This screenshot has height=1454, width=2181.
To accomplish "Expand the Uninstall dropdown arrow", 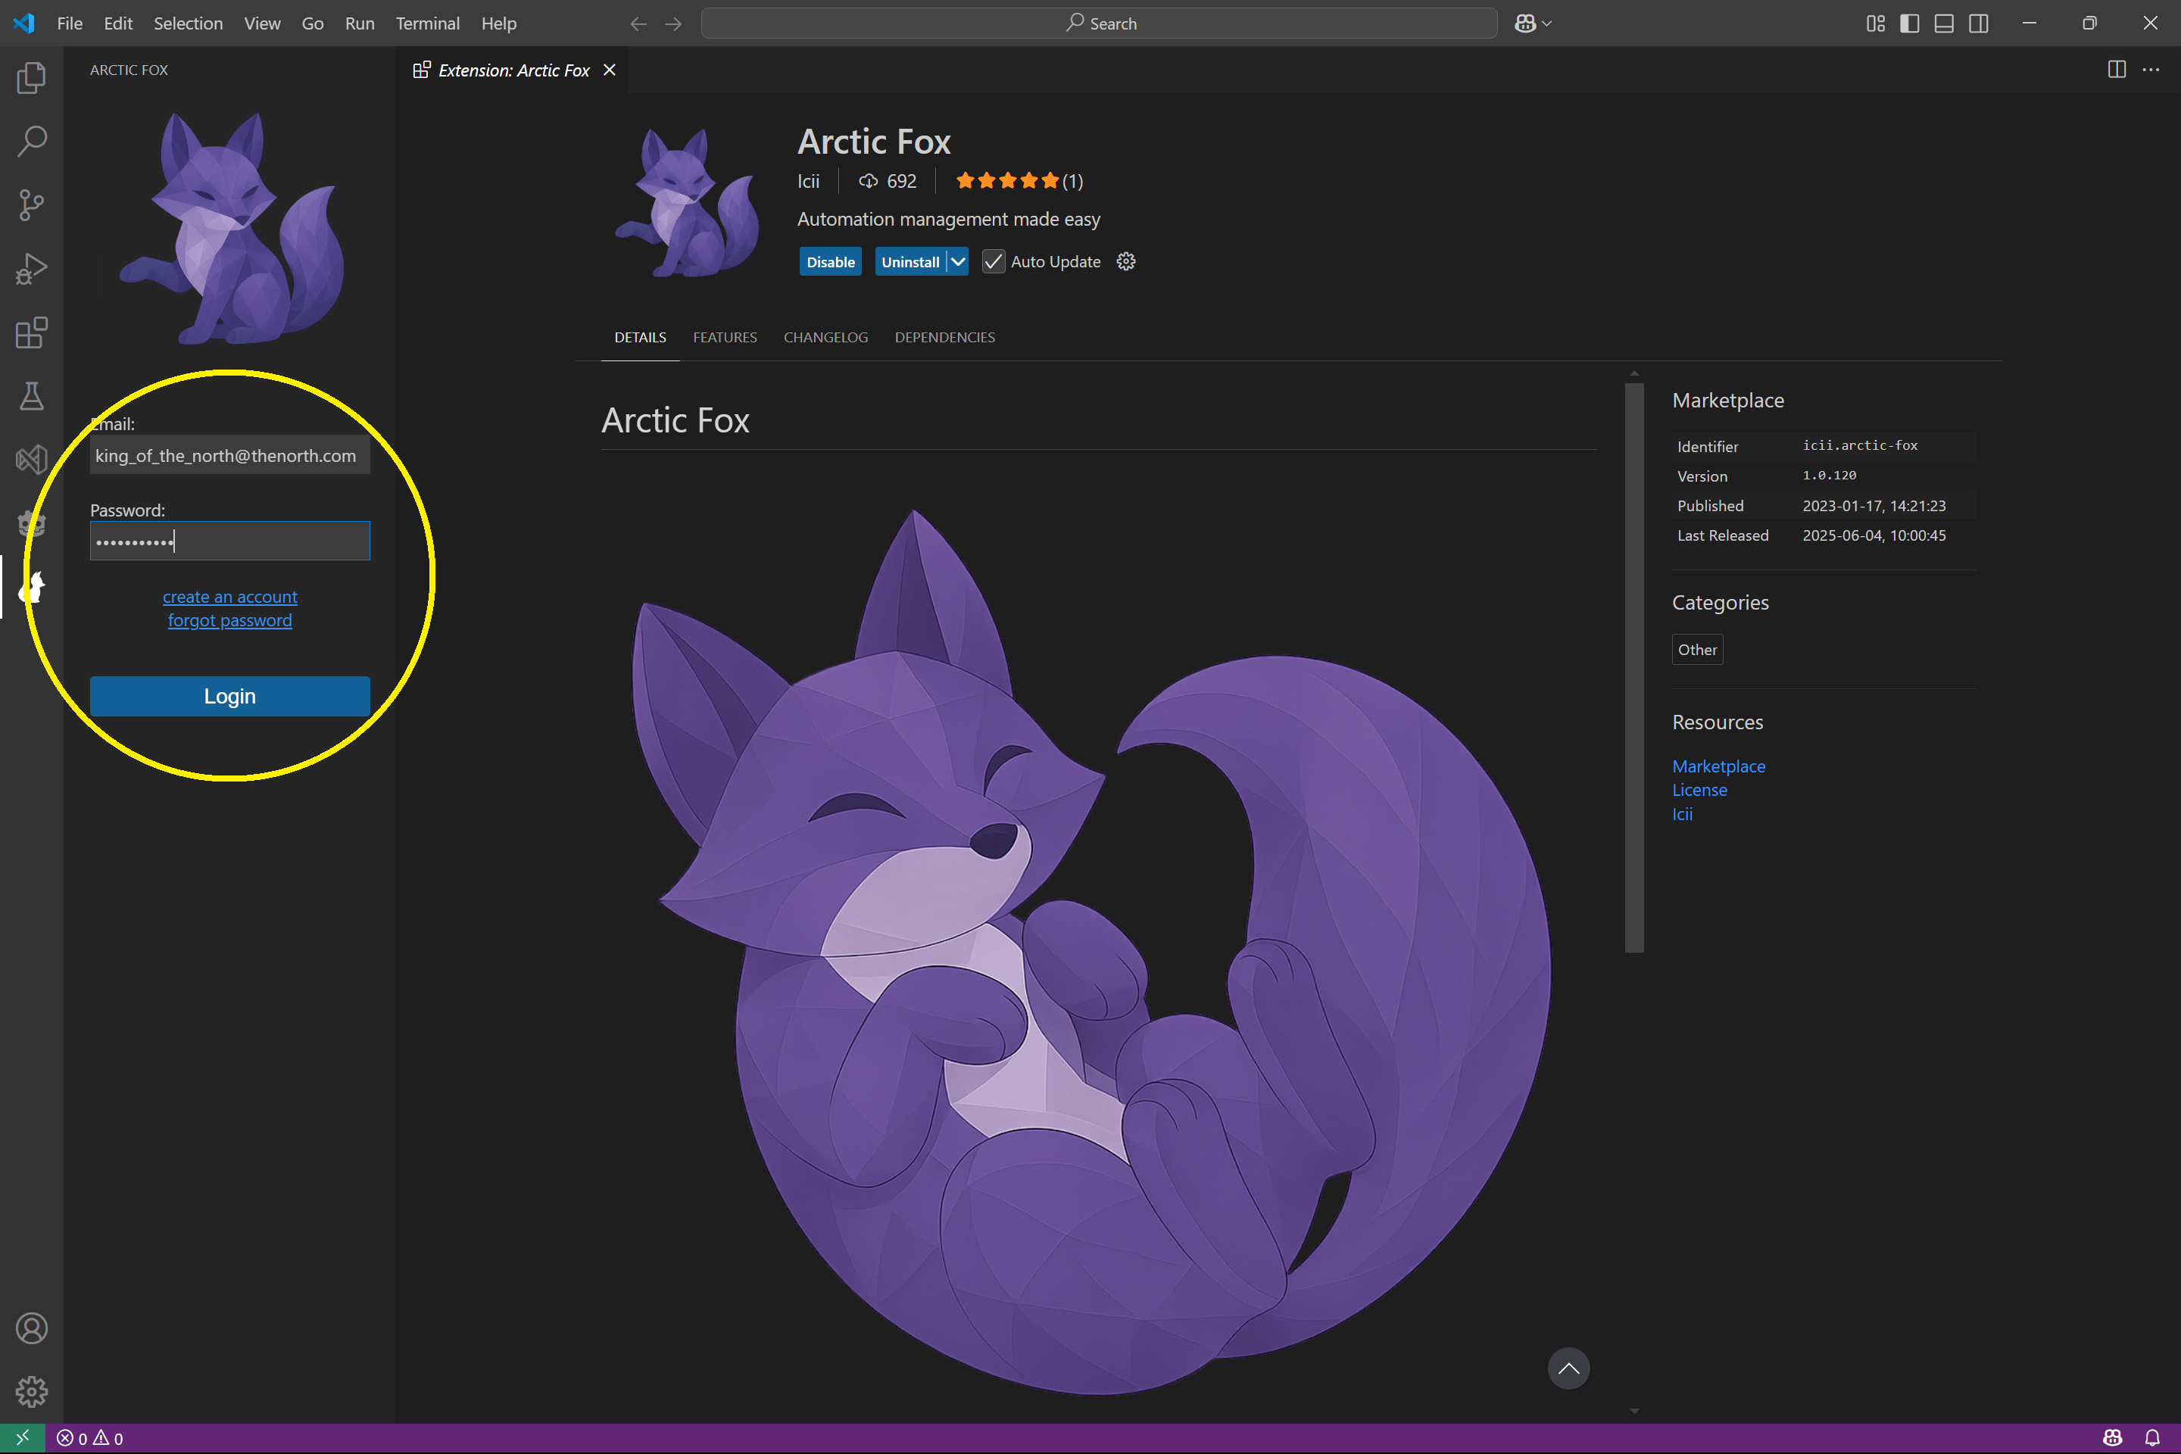I will [x=958, y=261].
